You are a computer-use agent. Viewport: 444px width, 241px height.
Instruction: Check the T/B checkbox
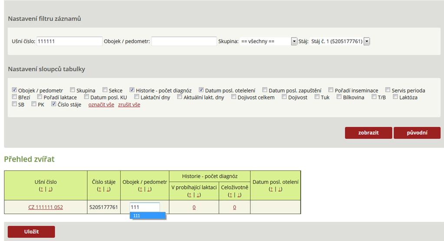[x=374, y=97]
